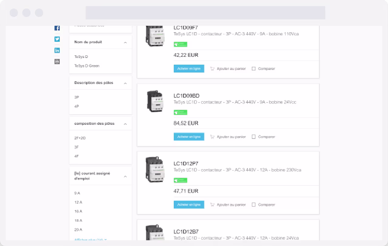
Task: Filter by 16 A rated current
Action: [78, 211]
